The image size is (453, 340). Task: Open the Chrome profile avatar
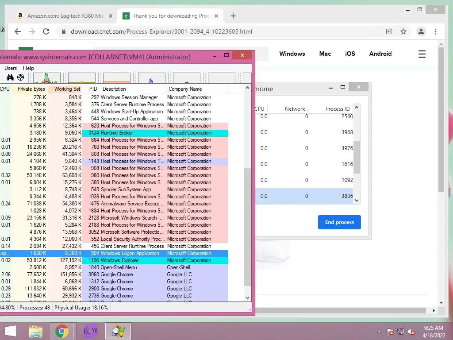pos(421,31)
